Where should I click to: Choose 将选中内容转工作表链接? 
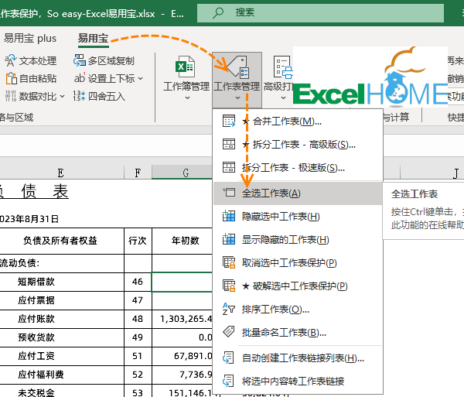coord(298,382)
